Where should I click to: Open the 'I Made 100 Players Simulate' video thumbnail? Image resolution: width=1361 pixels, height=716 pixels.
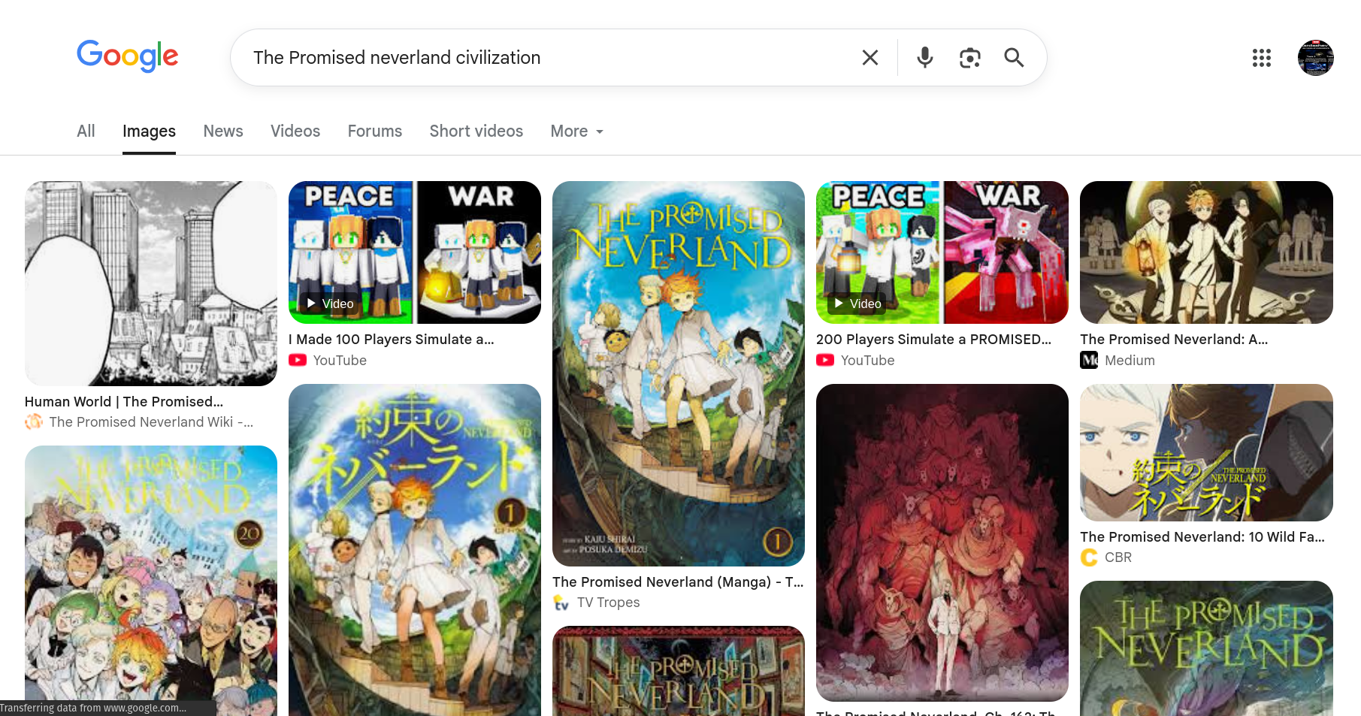pos(415,252)
